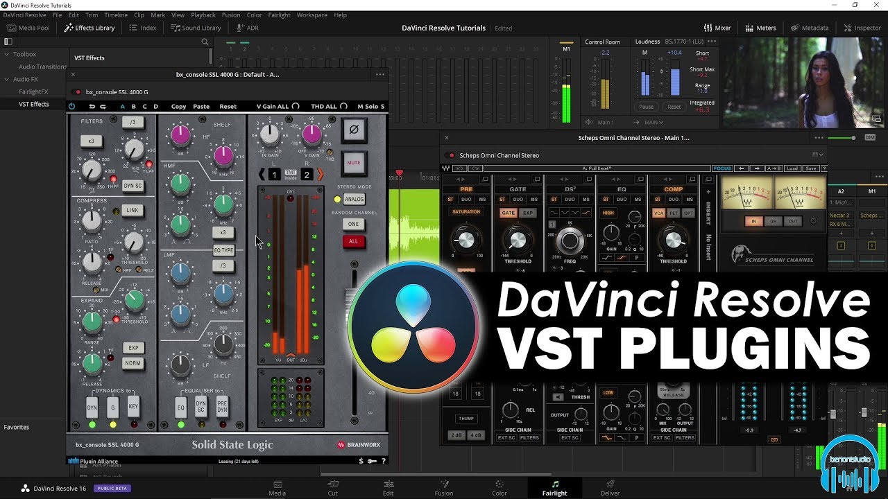The width and height of the screenshot is (888, 499).
Task: Click the phase invert Ø button
Action: click(x=354, y=130)
